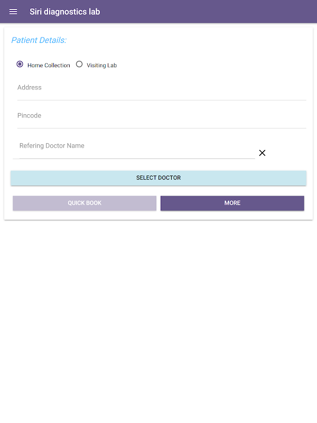Click the underline beneath the Address field
The image size is (317, 423).
click(161, 100)
